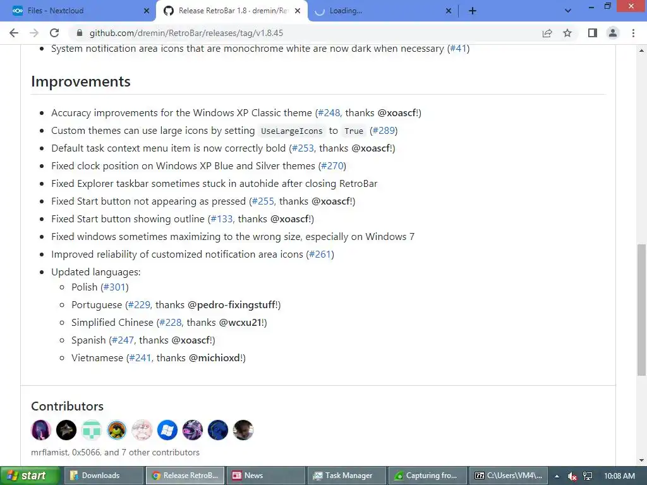View site information via the address bar lock icon
Image resolution: width=647 pixels, height=485 pixels.
point(80,33)
